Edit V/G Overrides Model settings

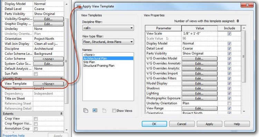pyautogui.click(x=199, y=59)
